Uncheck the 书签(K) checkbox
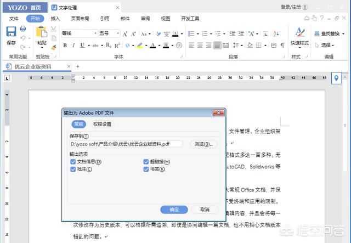This screenshot has height=243, width=351. (x=146, y=169)
